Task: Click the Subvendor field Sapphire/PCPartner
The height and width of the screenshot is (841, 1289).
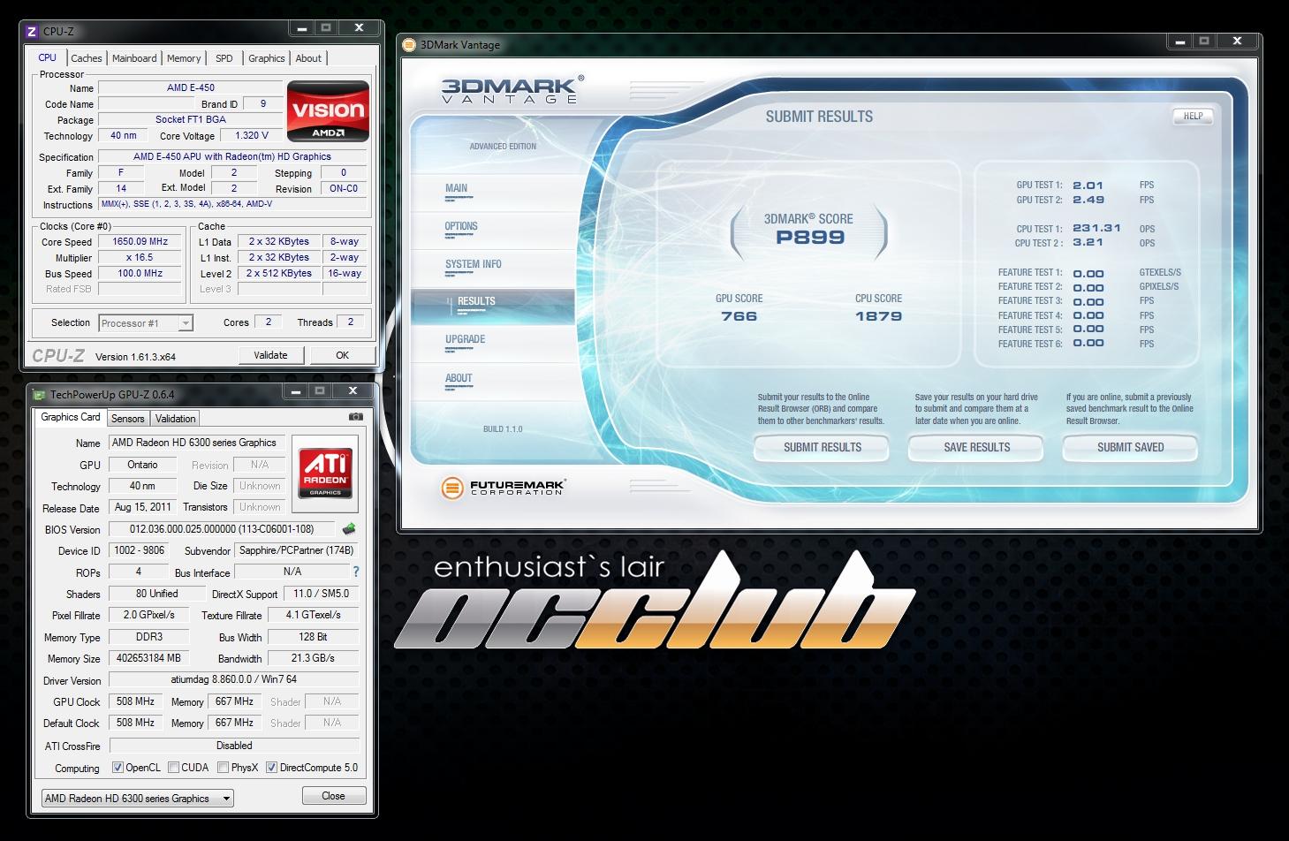Action: tap(296, 549)
